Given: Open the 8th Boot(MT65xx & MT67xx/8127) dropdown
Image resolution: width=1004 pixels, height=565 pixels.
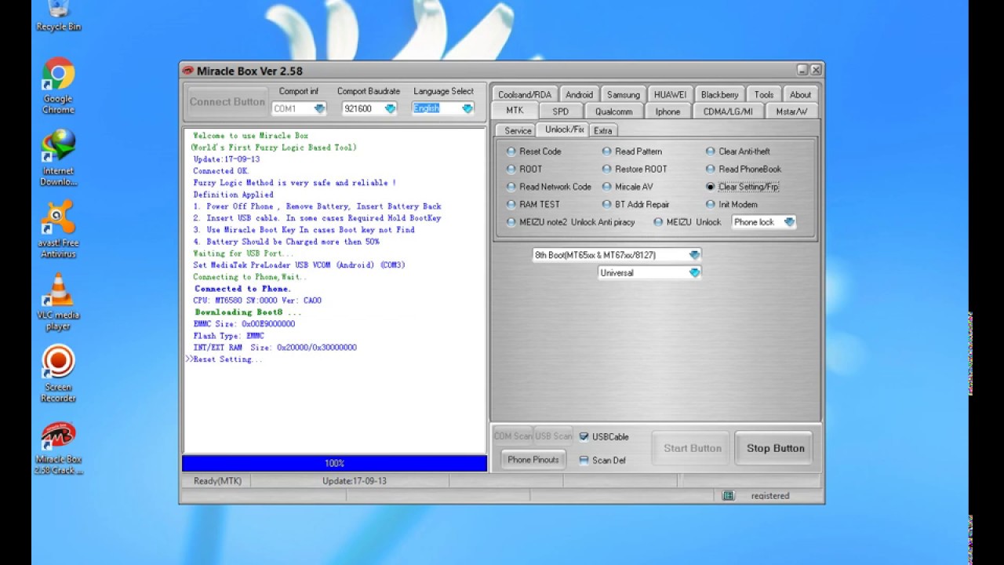Looking at the screenshot, I should click(x=617, y=255).
